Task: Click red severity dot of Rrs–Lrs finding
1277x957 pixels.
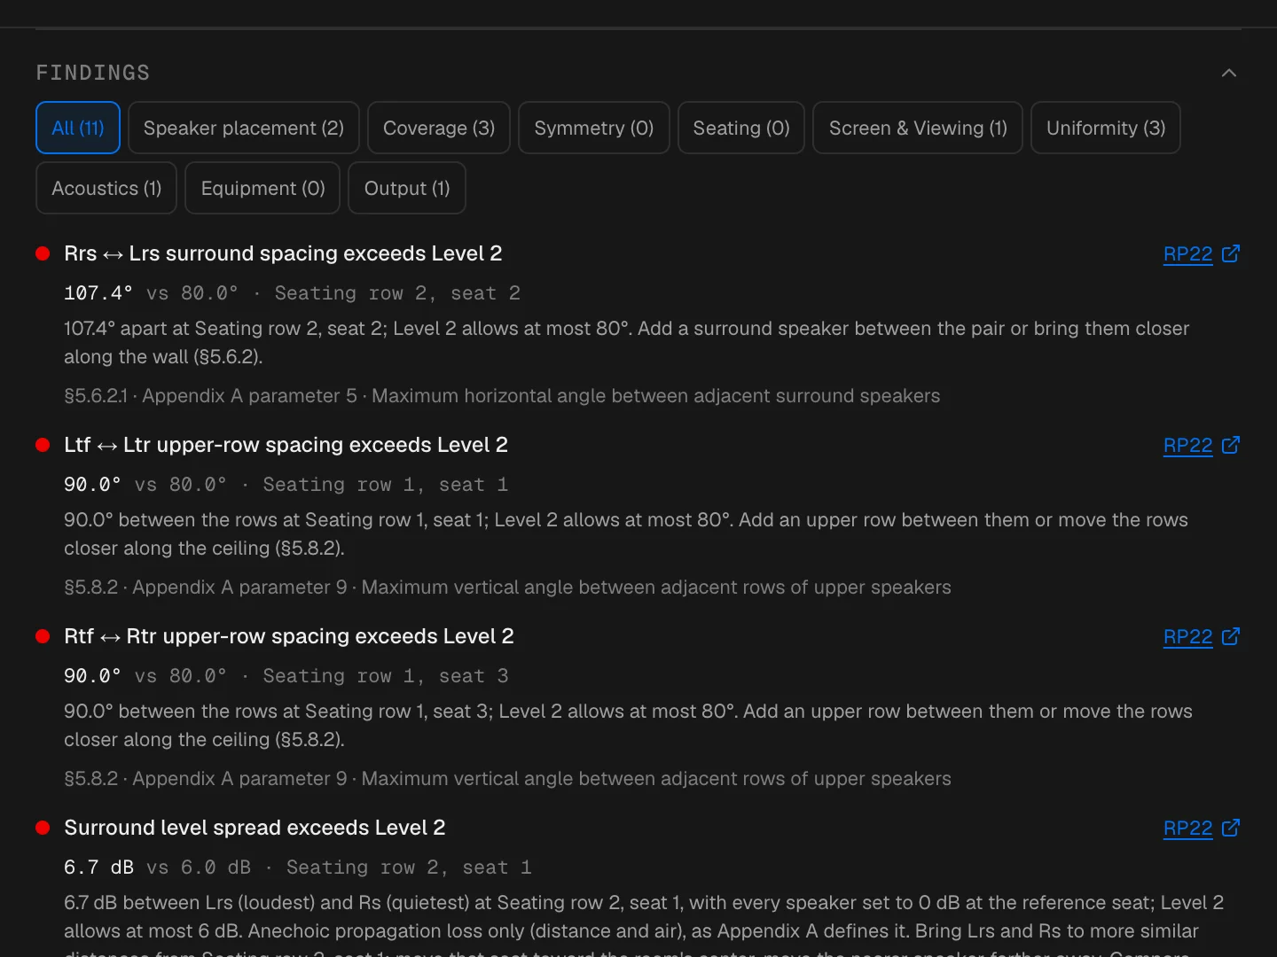Action: tap(43, 253)
